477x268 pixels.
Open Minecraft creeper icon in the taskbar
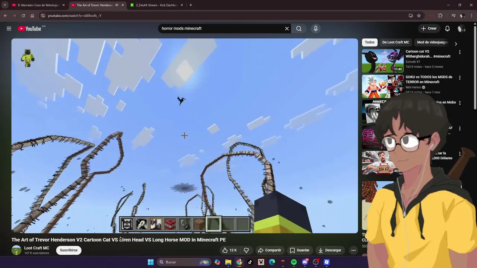click(x=261, y=262)
